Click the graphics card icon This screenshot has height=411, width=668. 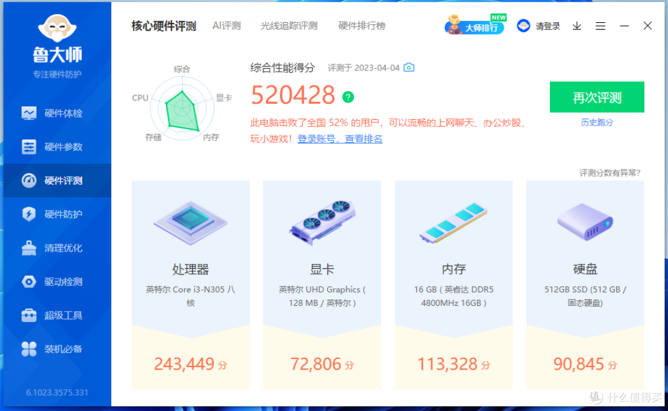322,222
